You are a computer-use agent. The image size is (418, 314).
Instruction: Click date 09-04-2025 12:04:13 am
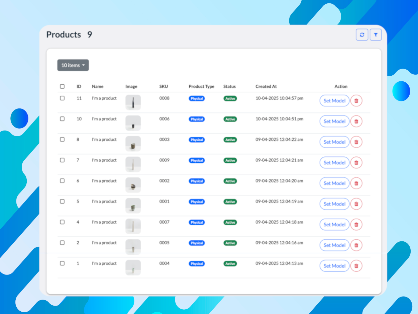click(x=279, y=263)
